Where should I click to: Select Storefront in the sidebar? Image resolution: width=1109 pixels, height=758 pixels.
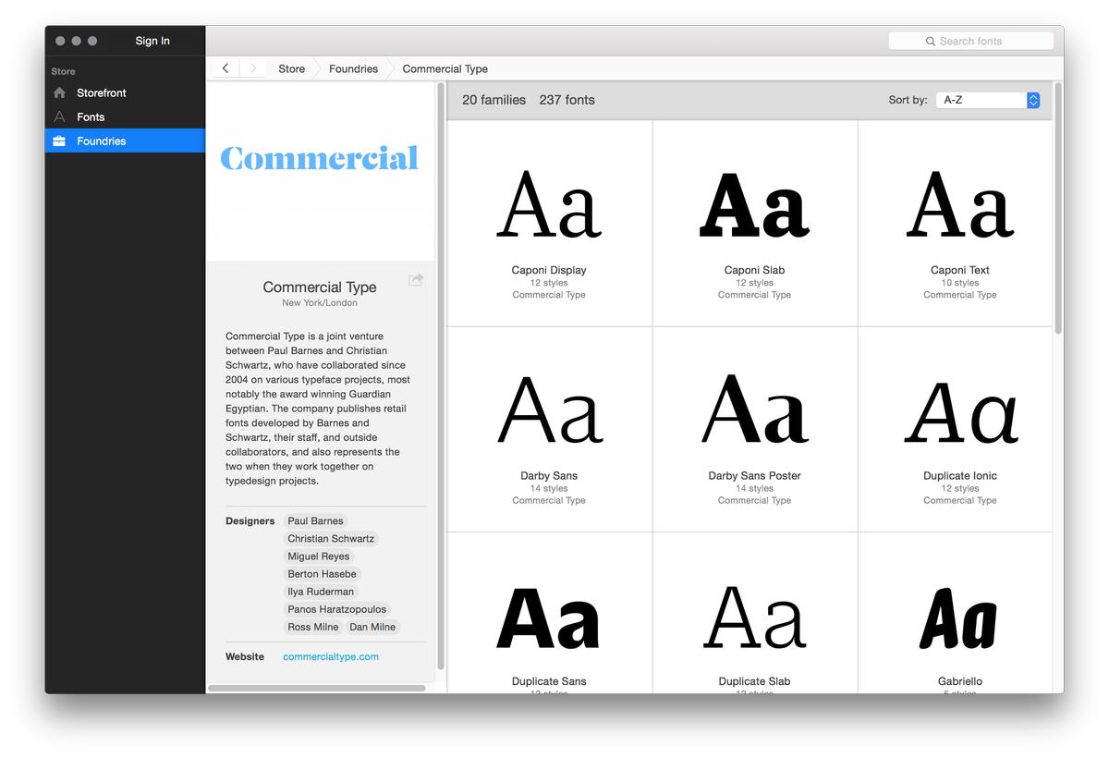[x=125, y=92]
